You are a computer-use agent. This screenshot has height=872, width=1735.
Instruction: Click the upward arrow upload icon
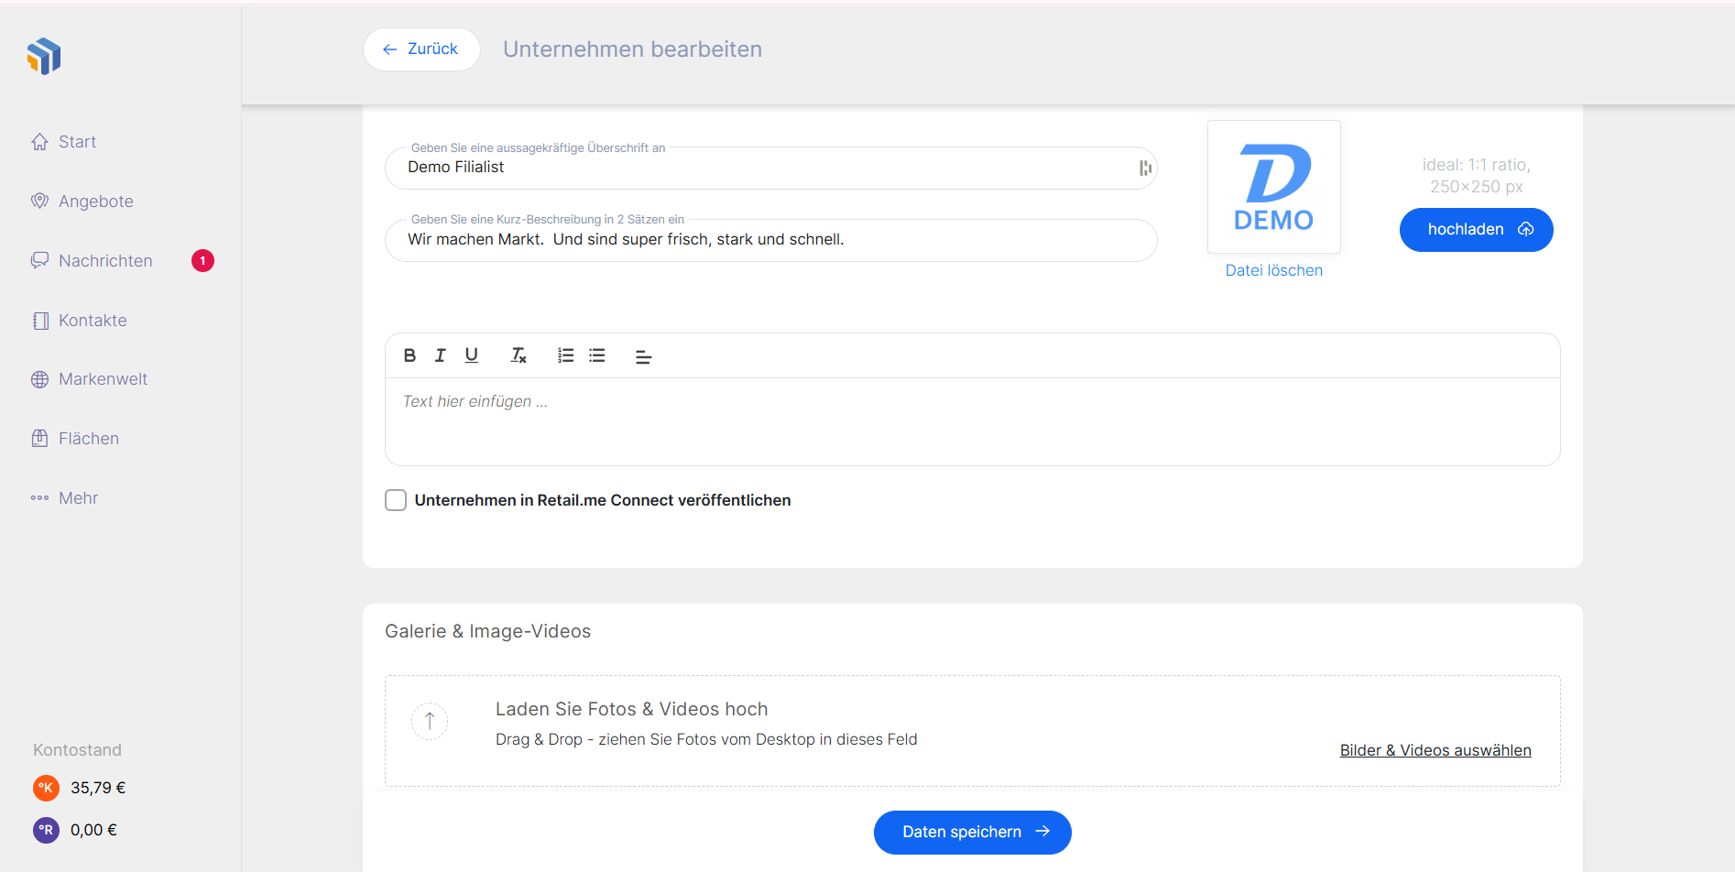click(430, 721)
